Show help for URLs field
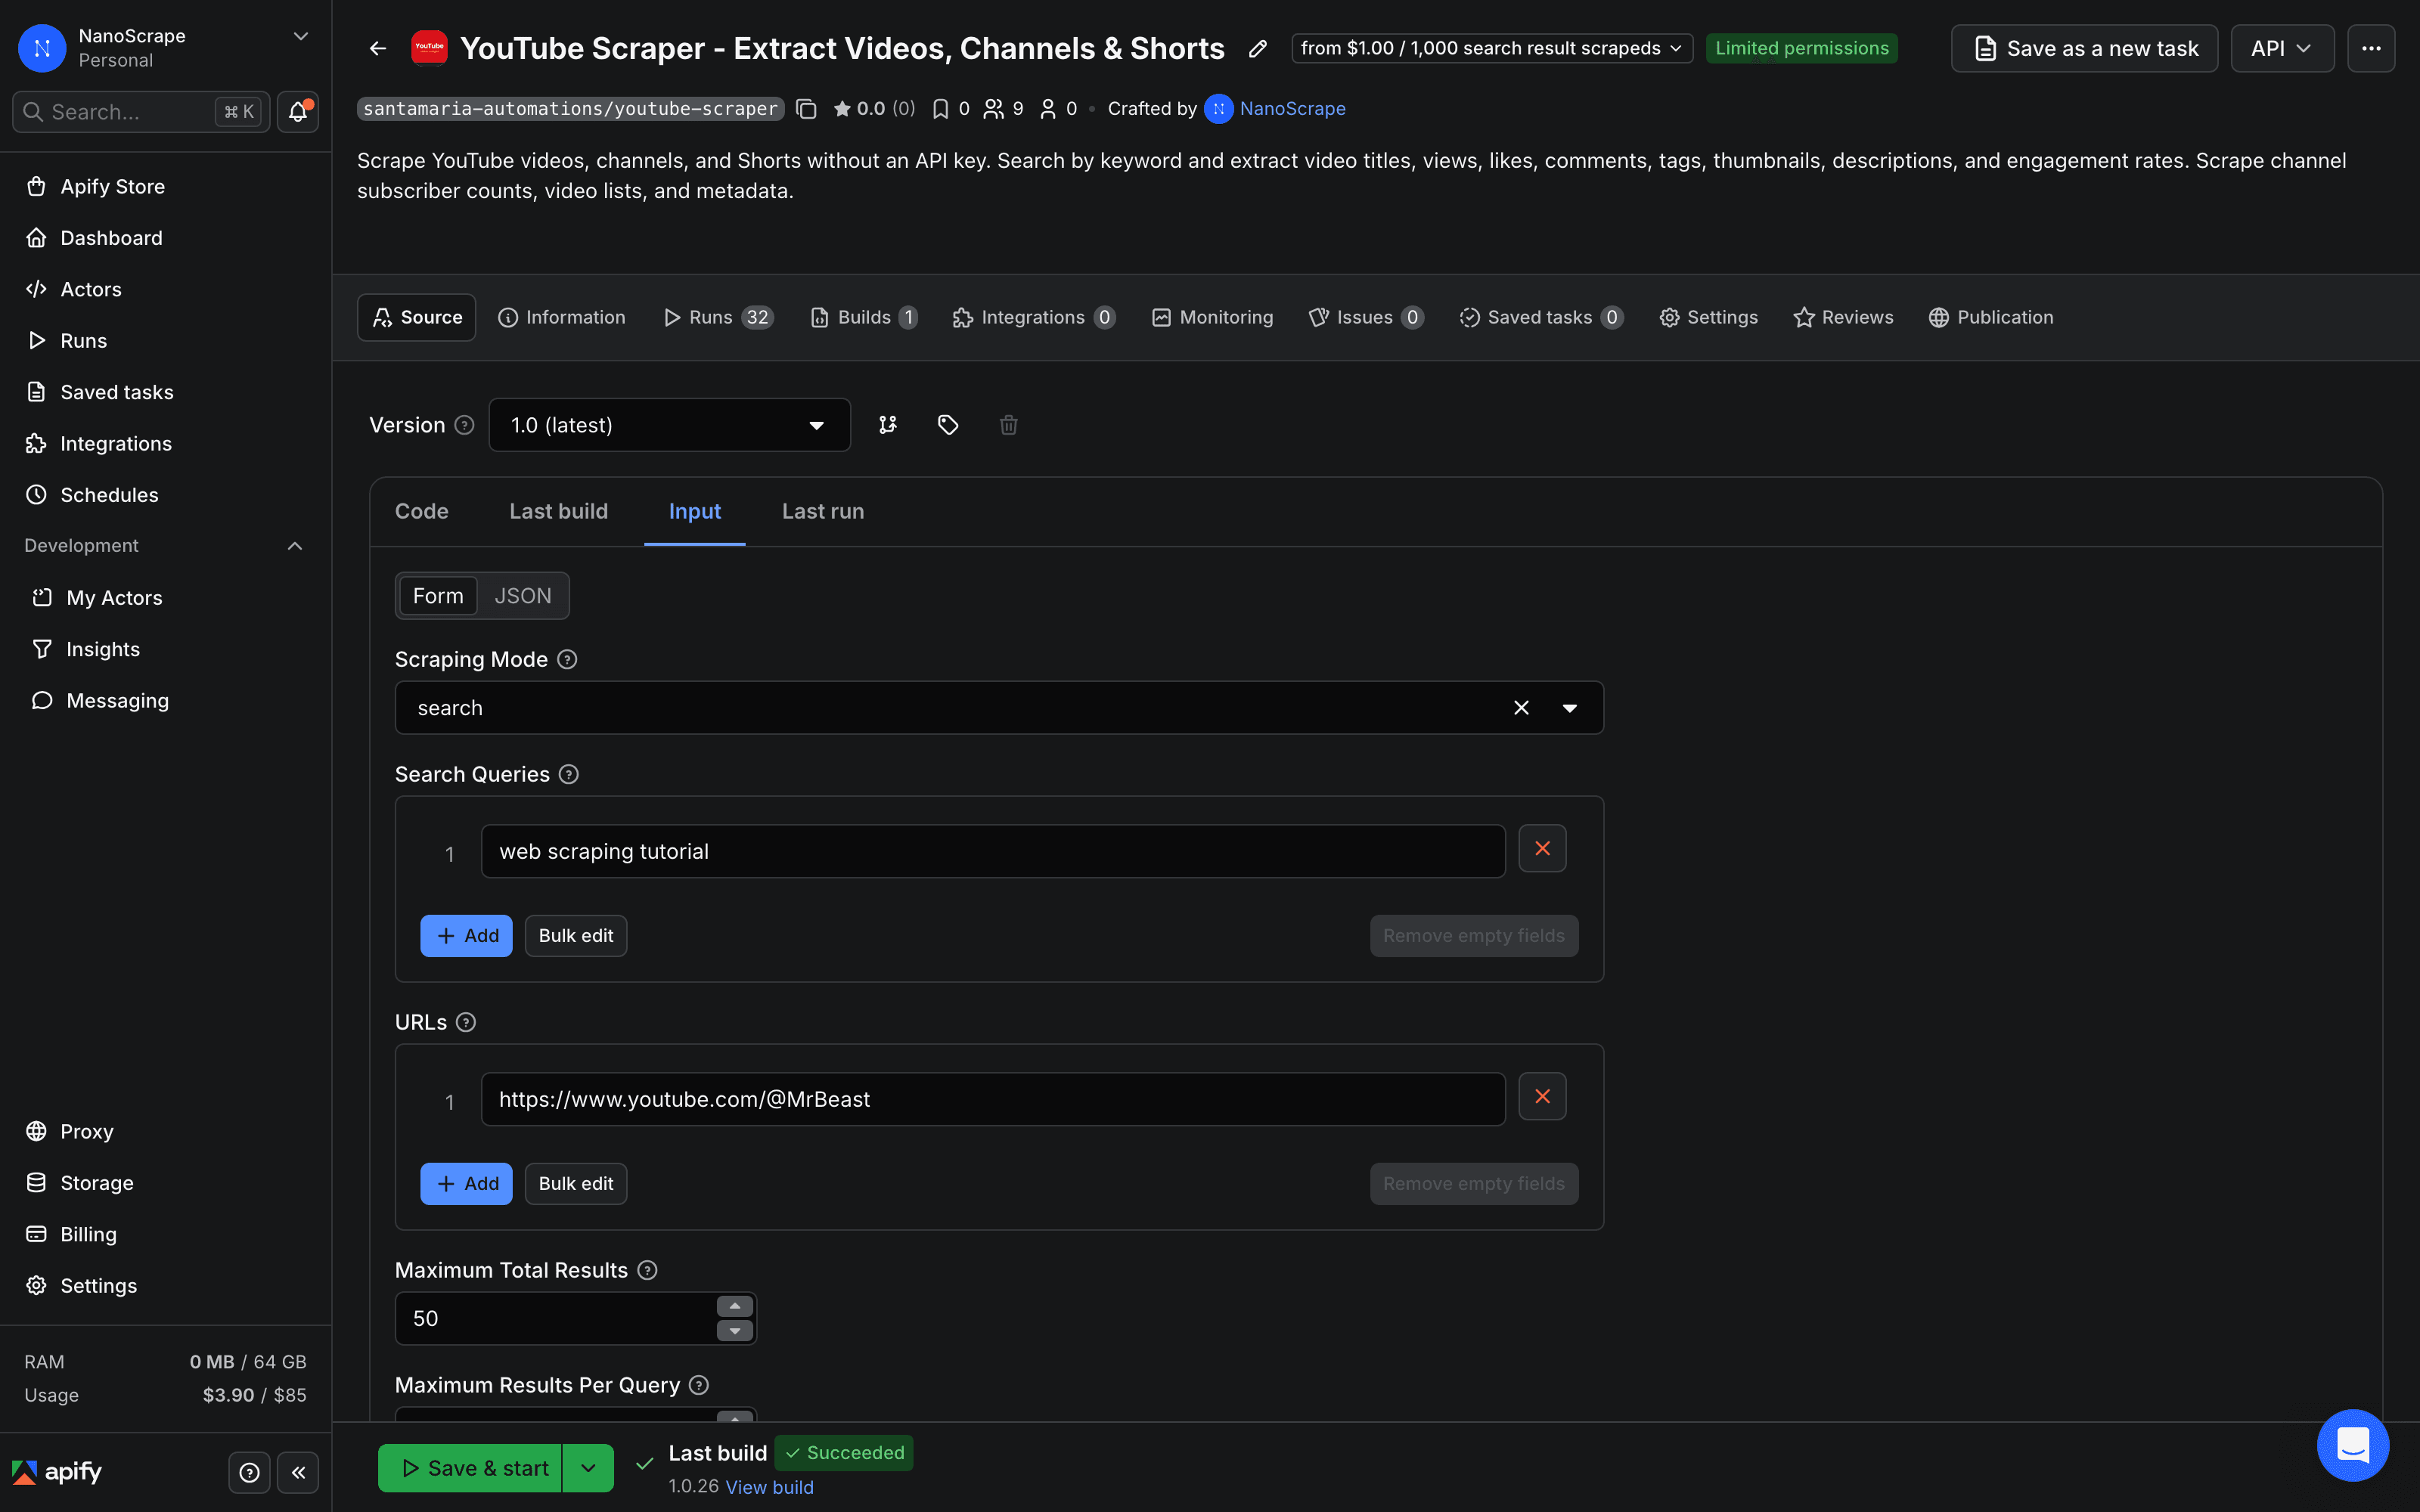2420x1512 pixels. (466, 1022)
